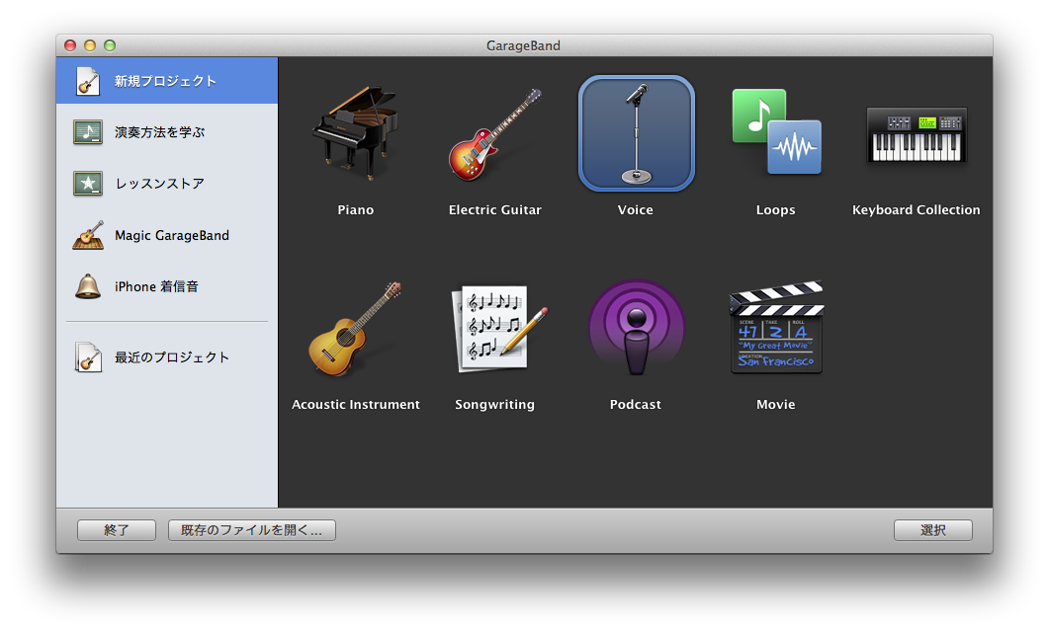Open the 新規プロジェクト section
Image resolution: width=1049 pixels, height=632 pixels.
click(x=166, y=81)
